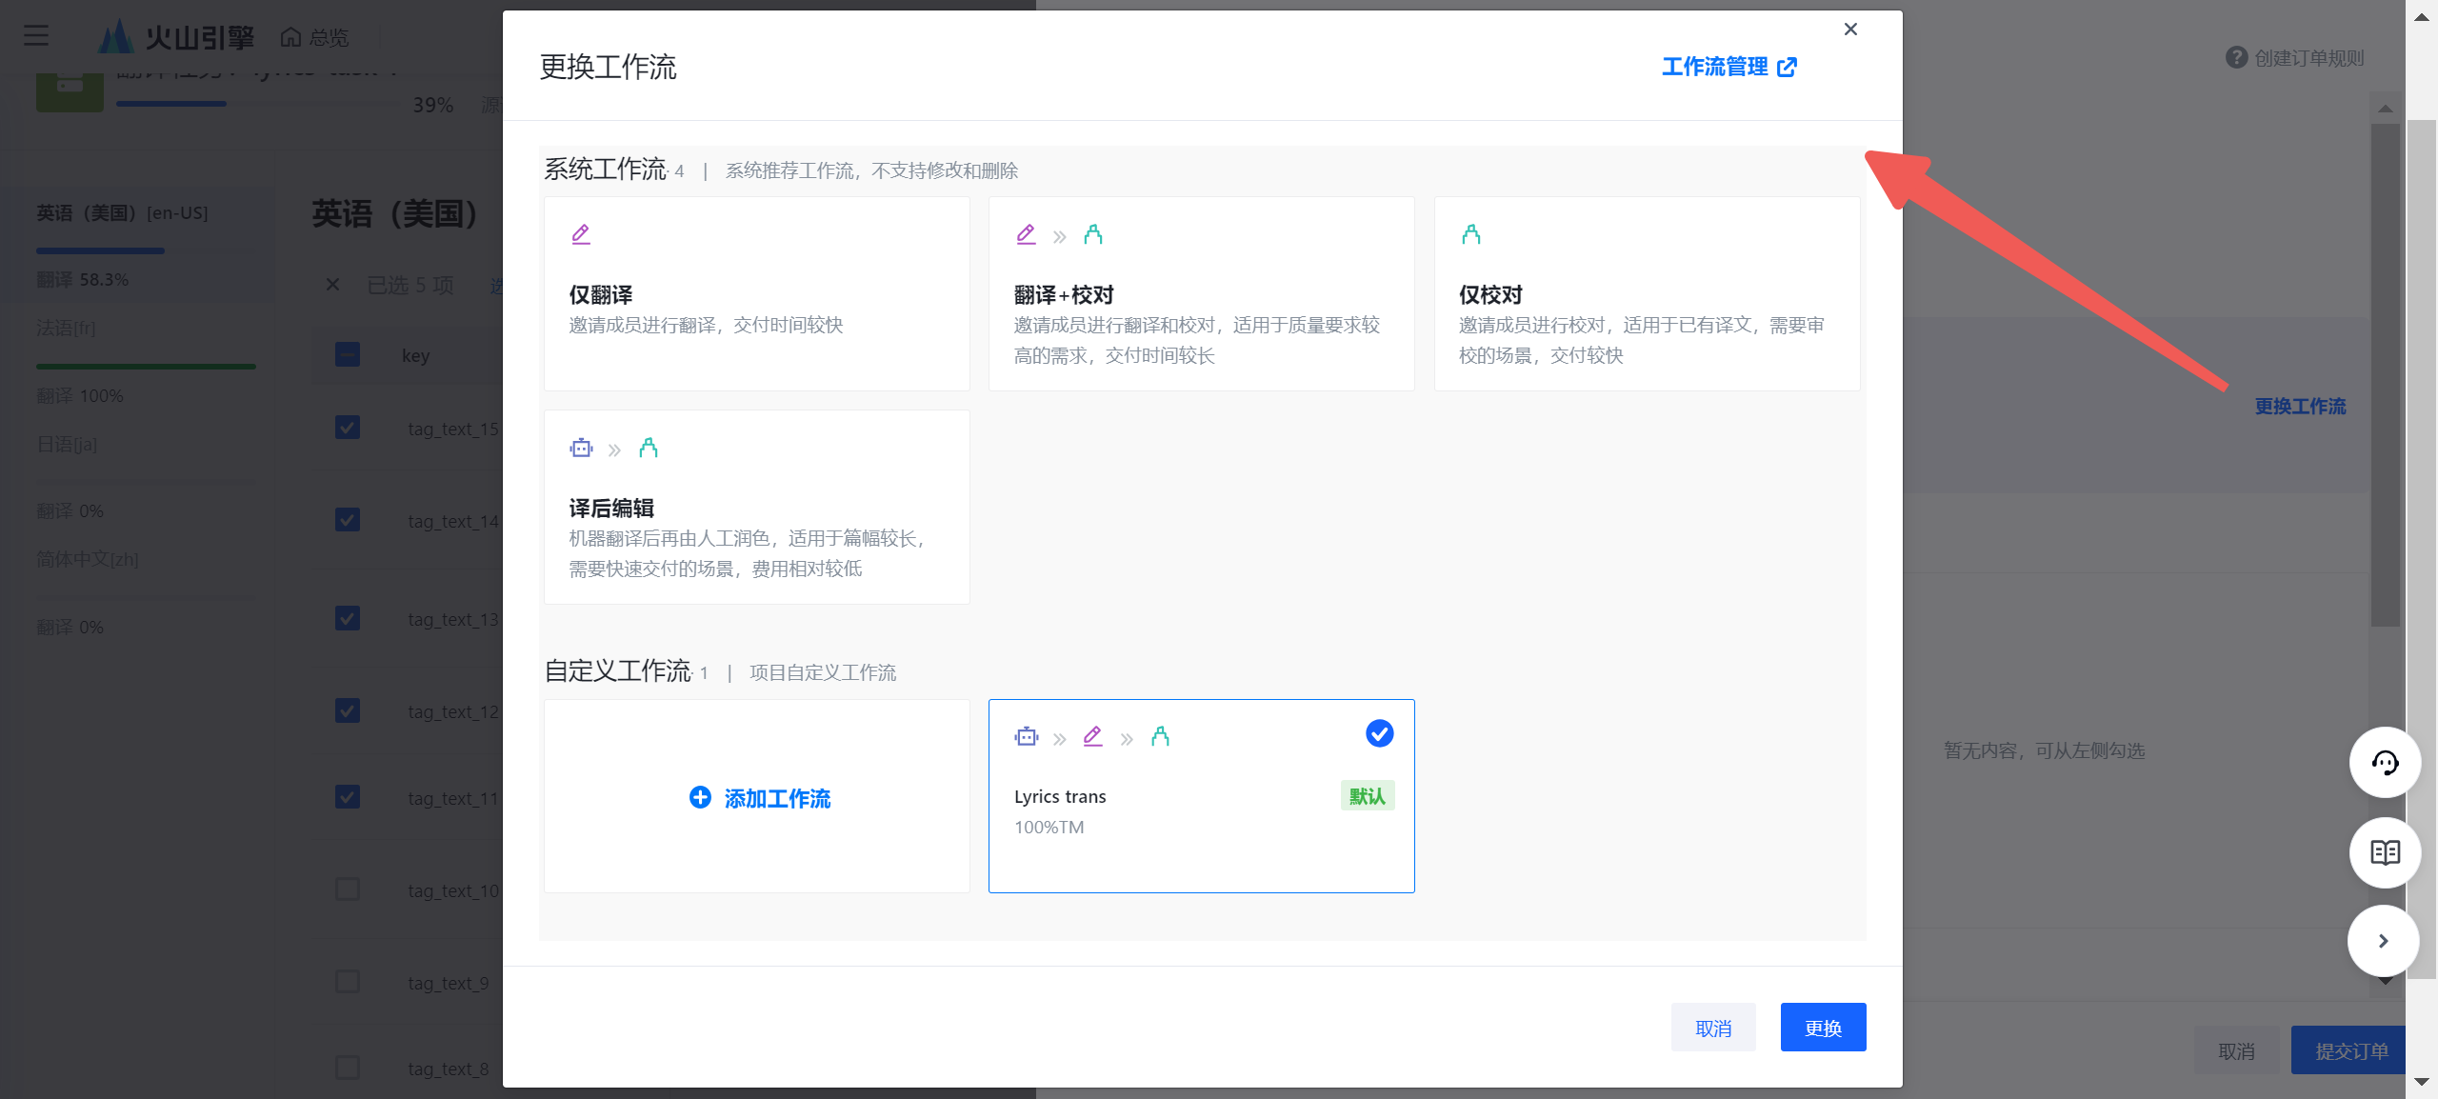Click the scrollbar down arrow bottom right
The height and width of the screenshot is (1099, 2438).
pyautogui.click(x=2421, y=1082)
